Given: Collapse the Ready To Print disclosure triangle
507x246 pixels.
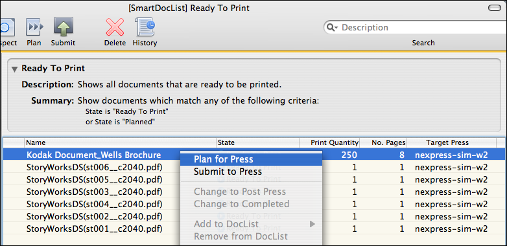Looking at the screenshot, I should click(14, 69).
